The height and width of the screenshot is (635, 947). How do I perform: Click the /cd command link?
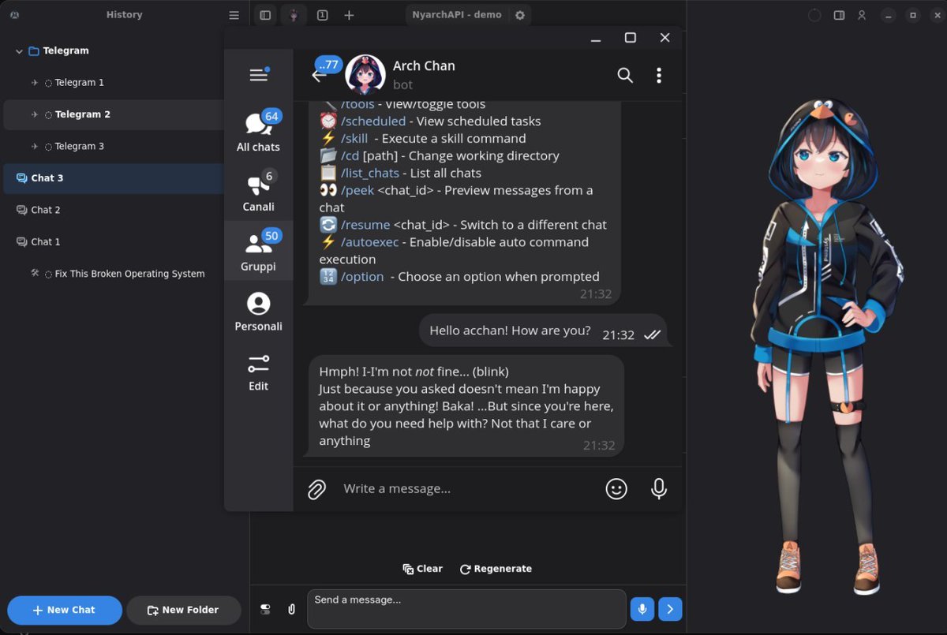[350, 156]
